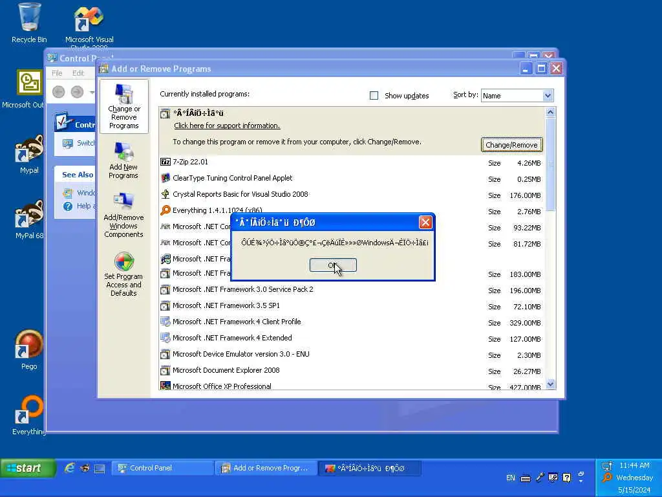Select Microsoft Device Emulator icon
This screenshot has width=662, height=497.
[165, 354]
